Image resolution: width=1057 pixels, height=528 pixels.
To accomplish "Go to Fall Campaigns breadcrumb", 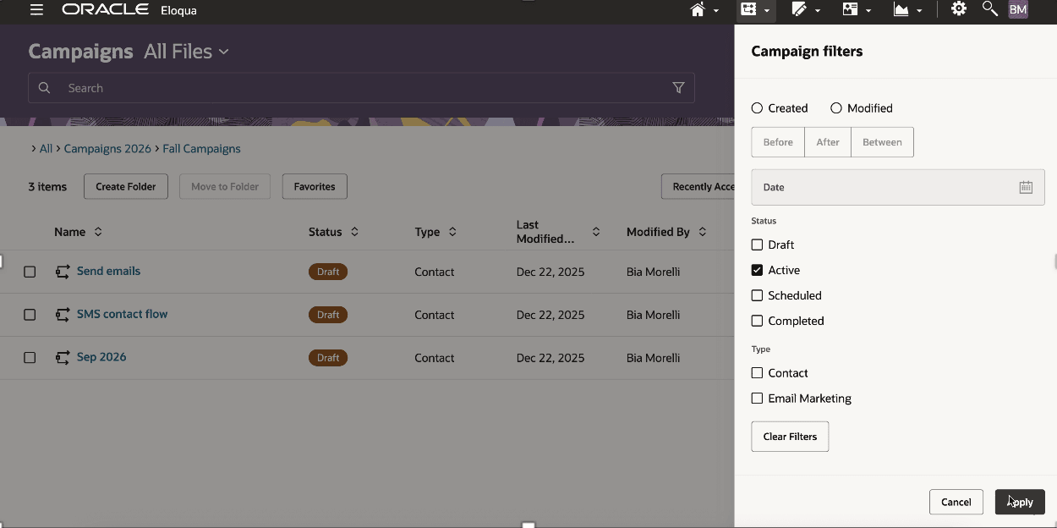I will pyautogui.click(x=201, y=149).
